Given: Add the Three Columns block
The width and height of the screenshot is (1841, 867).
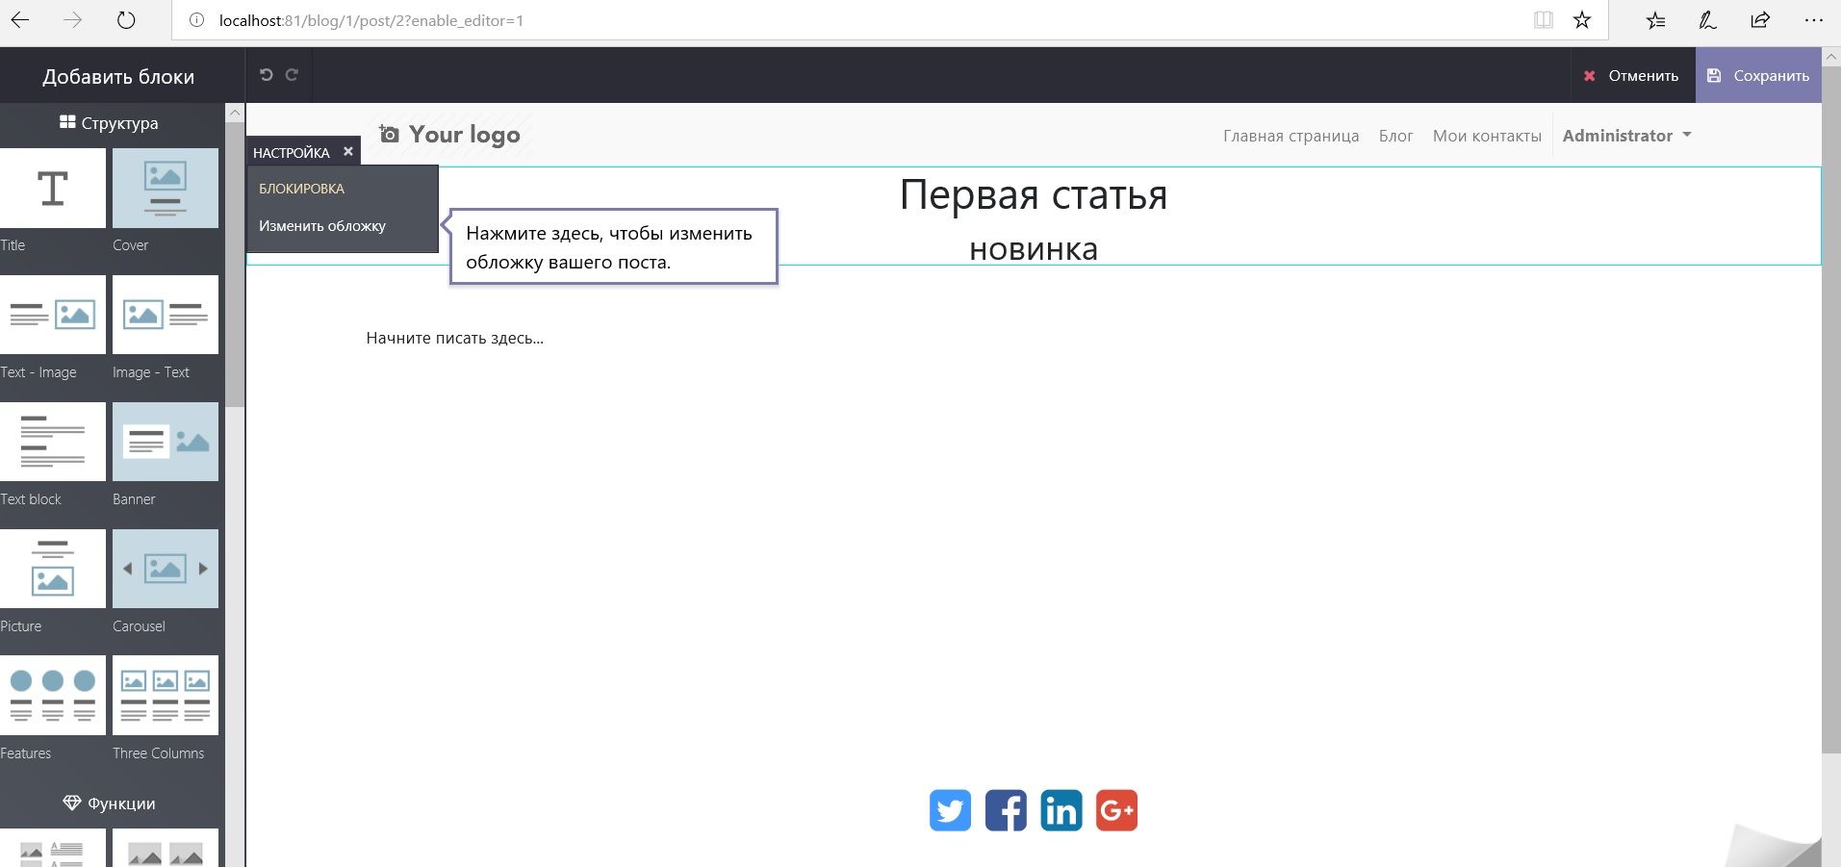Looking at the screenshot, I should [x=165, y=695].
